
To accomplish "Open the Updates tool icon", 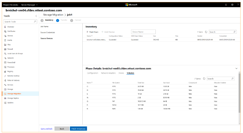I will click(5, 103).
